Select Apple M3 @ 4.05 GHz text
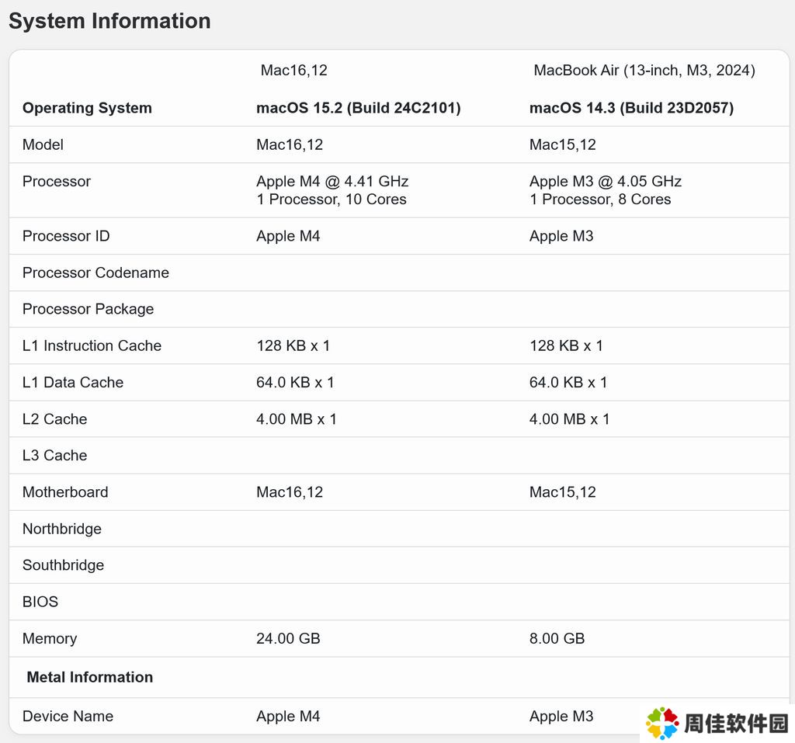Screen dimensions: 795x743 pyautogui.click(x=606, y=182)
